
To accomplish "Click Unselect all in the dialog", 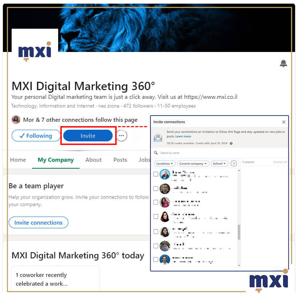I will [280, 162].
